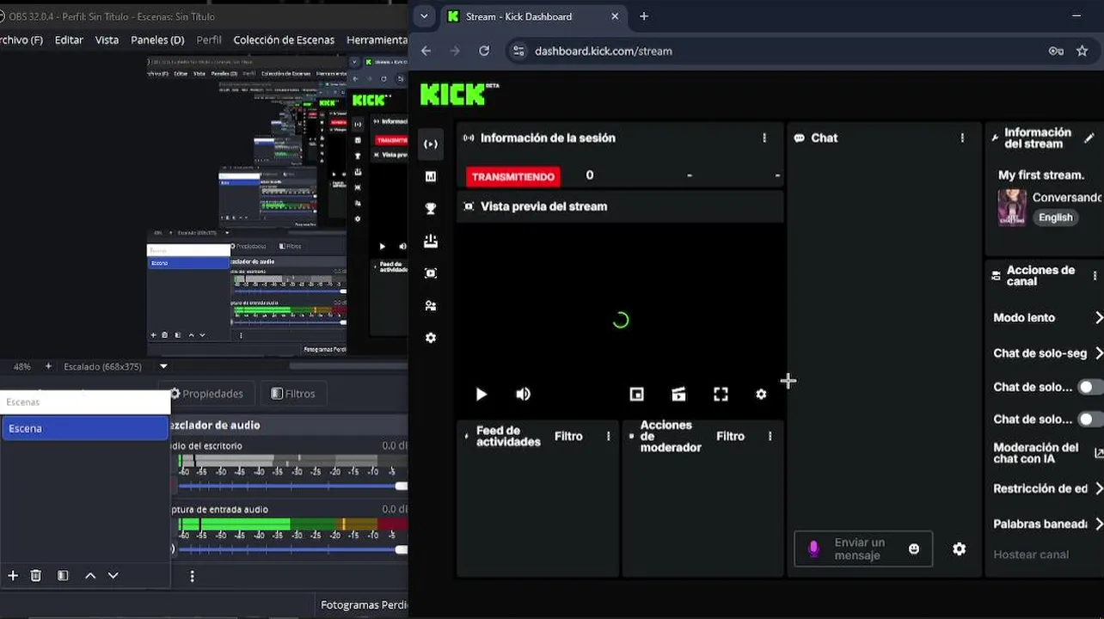The height and width of the screenshot is (619, 1104).
Task: Reload the Kick dashboard page
Action: [x=484, y=51]
